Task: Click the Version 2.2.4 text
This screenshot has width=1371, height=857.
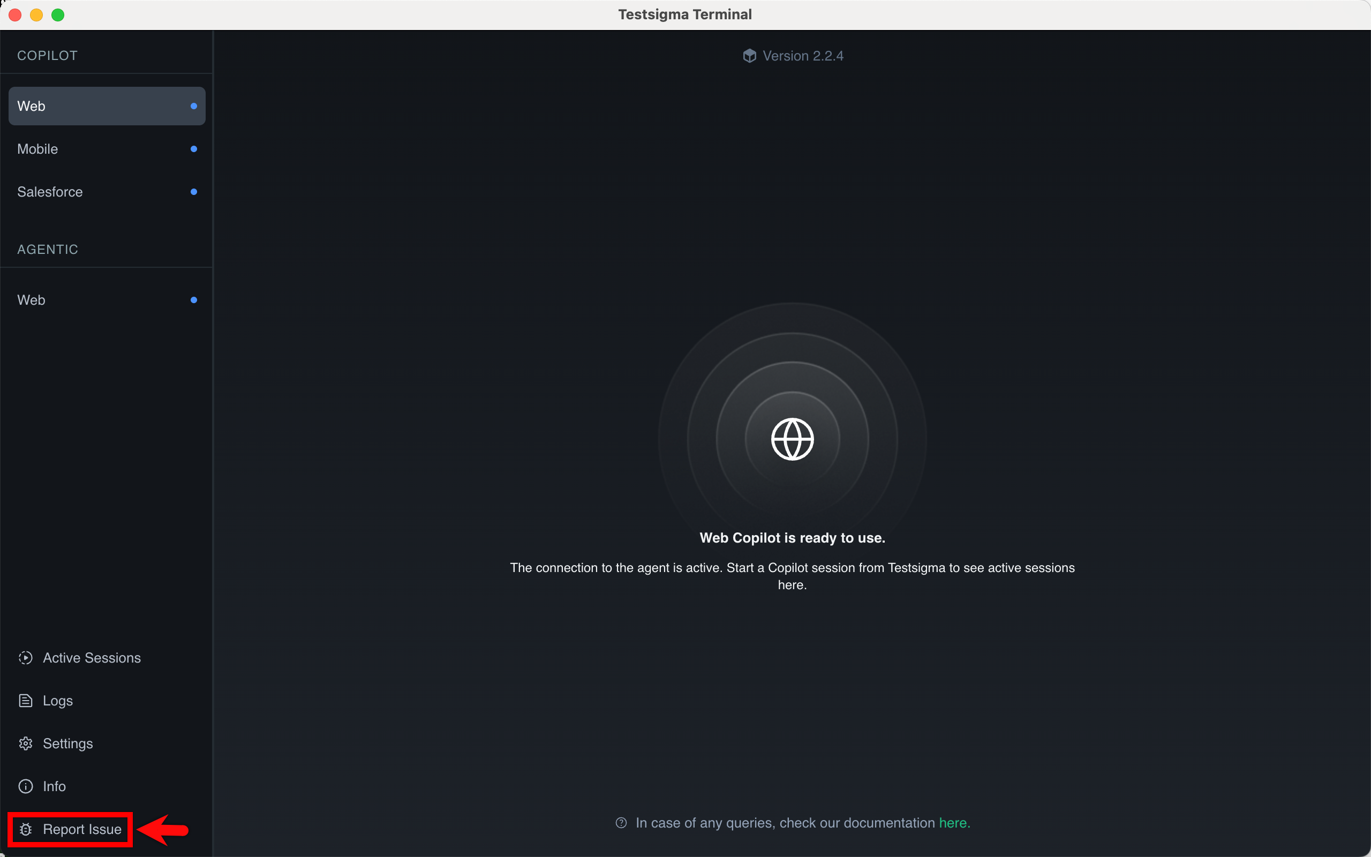Action: click(x=803, y=56)
